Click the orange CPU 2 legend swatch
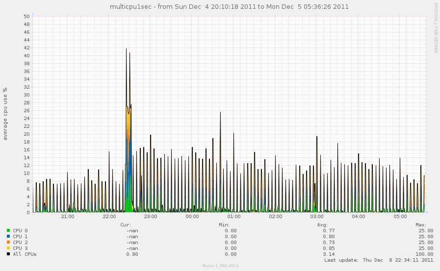Image resolution: width=440 pixels, height=271 pixels. click(8, 242)
